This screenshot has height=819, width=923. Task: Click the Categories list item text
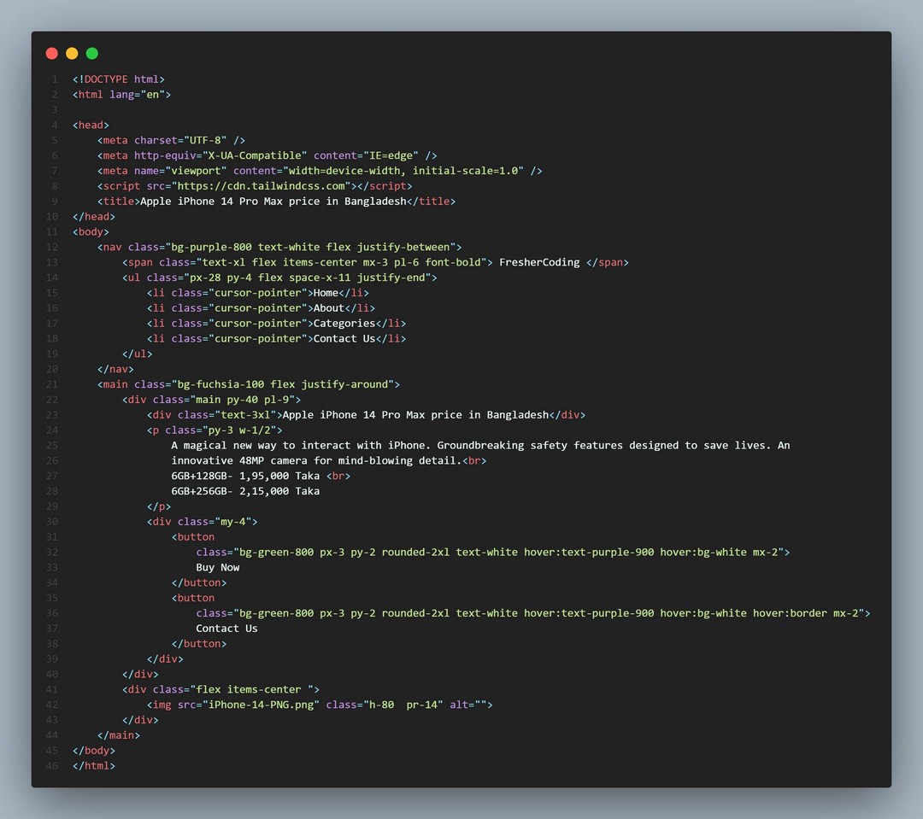pos(344,324)
